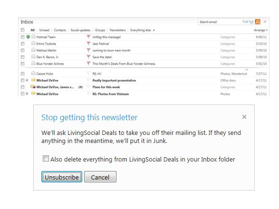Unflag the Jazz Festival message flag
Screen dimensions: 279x209
[x=88, y=43]
